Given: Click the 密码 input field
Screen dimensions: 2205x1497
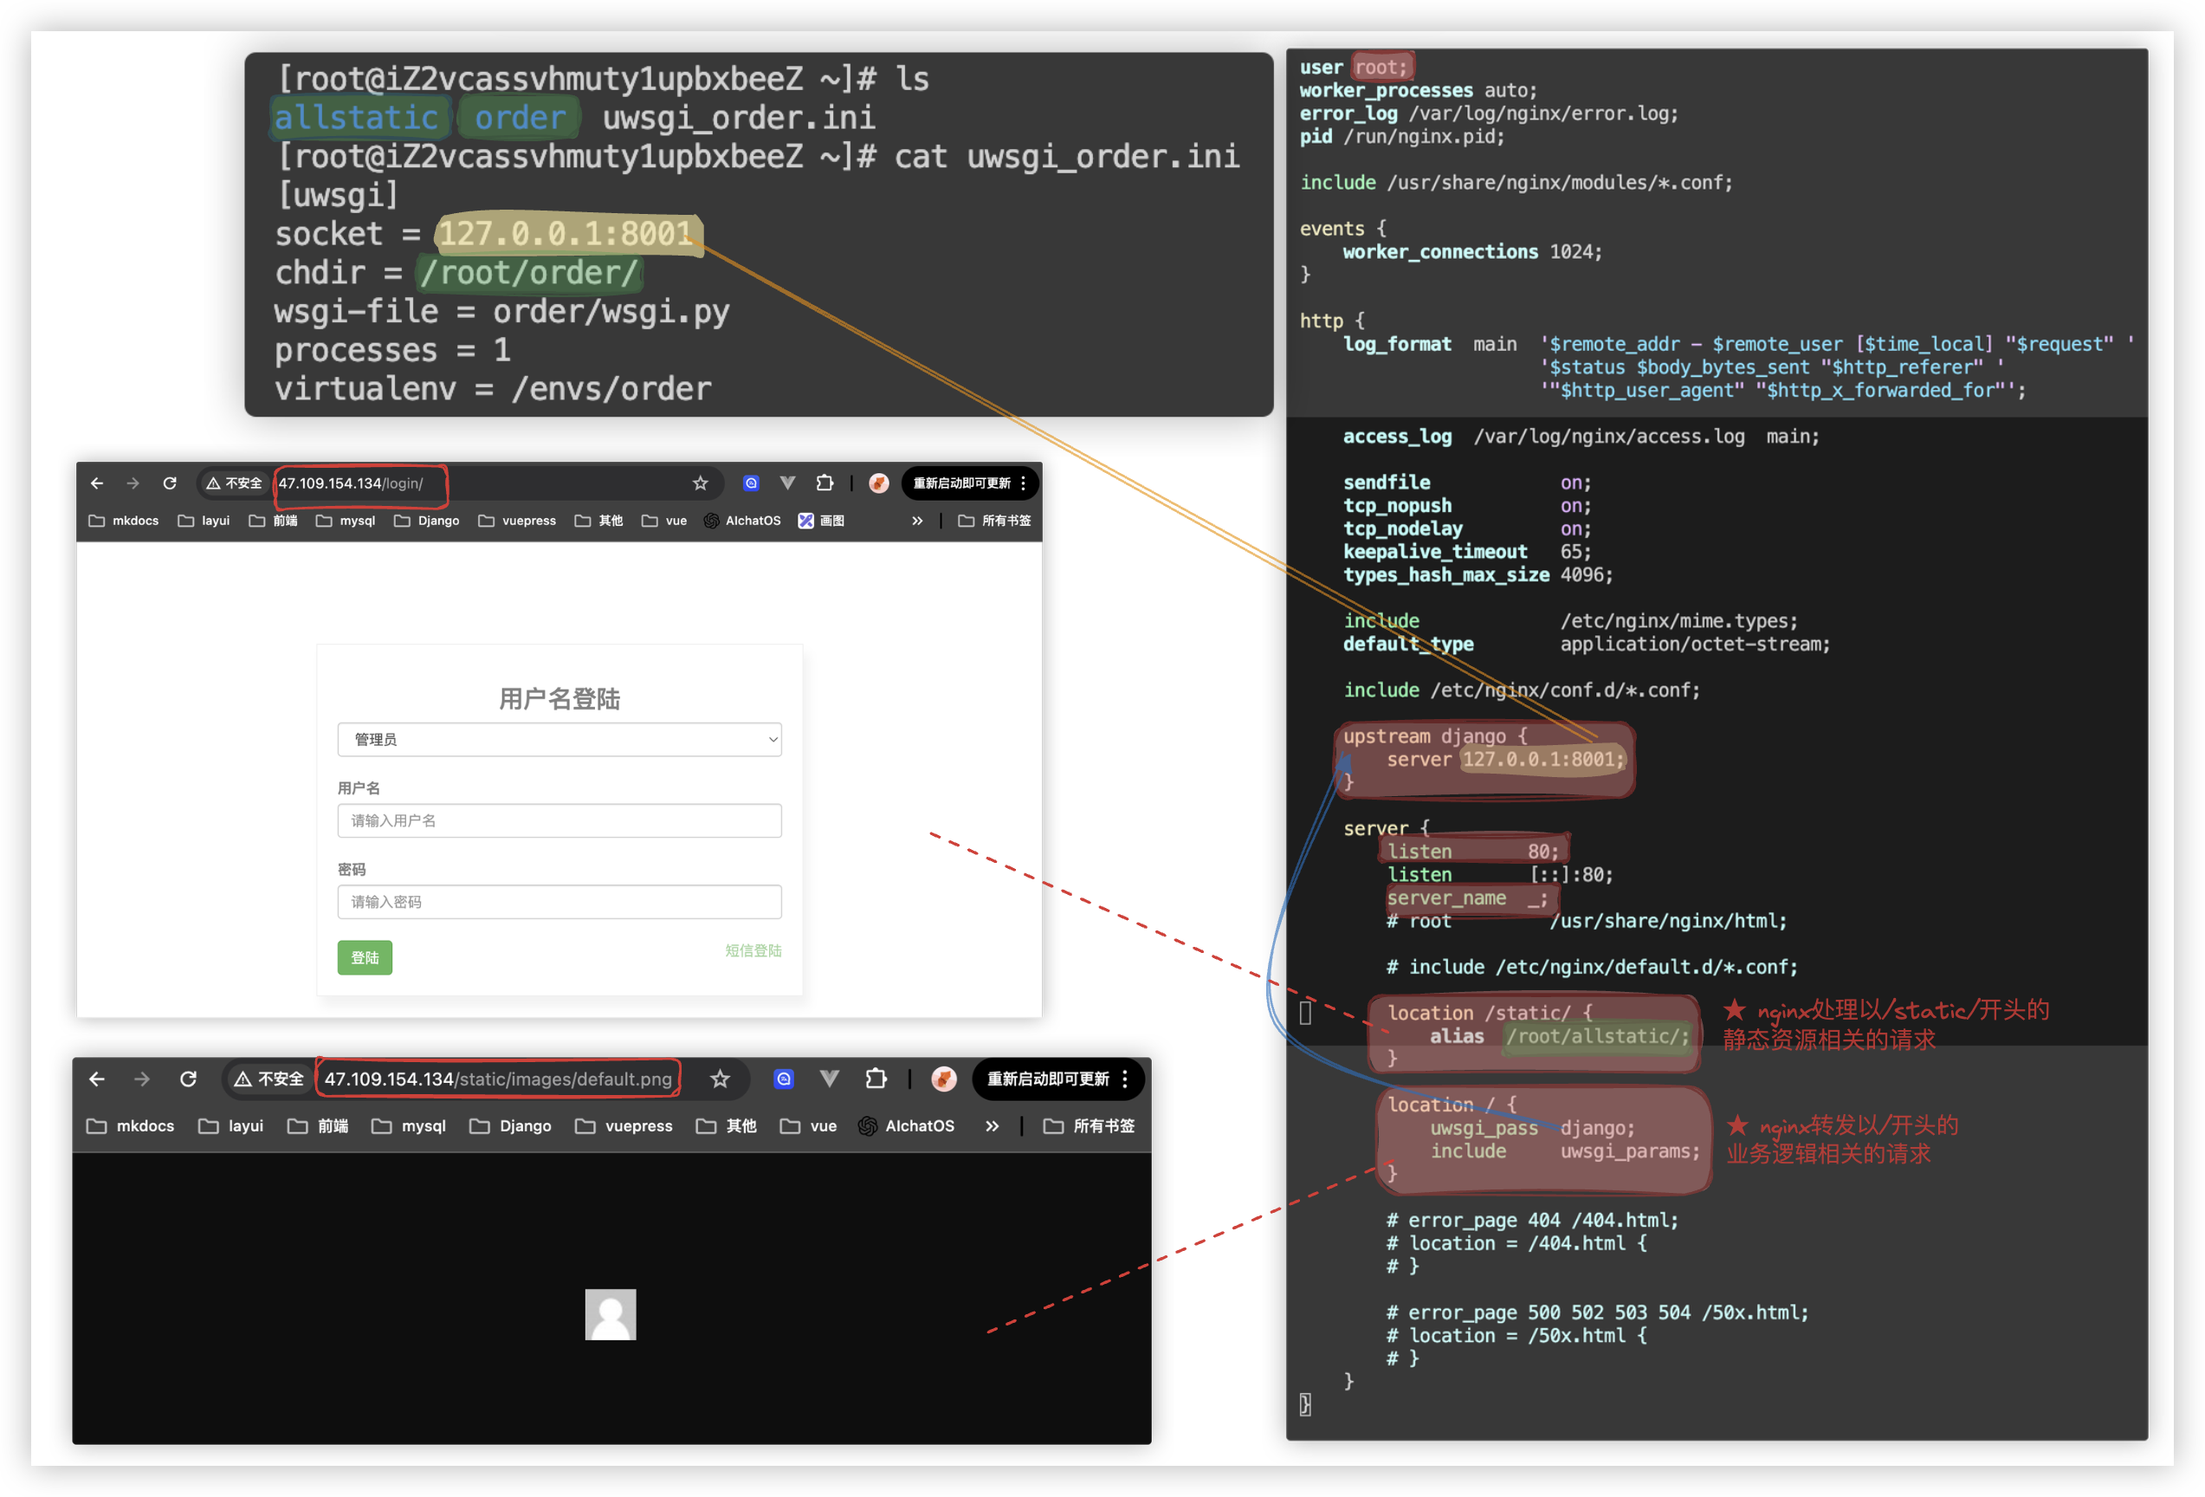Looking at the screenshot, I should (559, 902).
